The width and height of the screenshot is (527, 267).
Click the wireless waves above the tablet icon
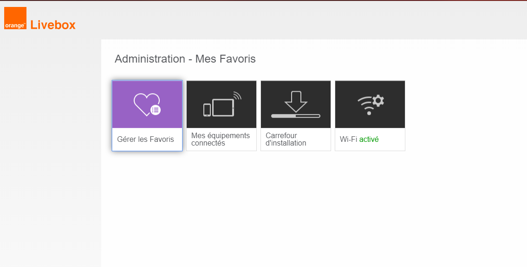pyautogui.click(x=237, y=95)
